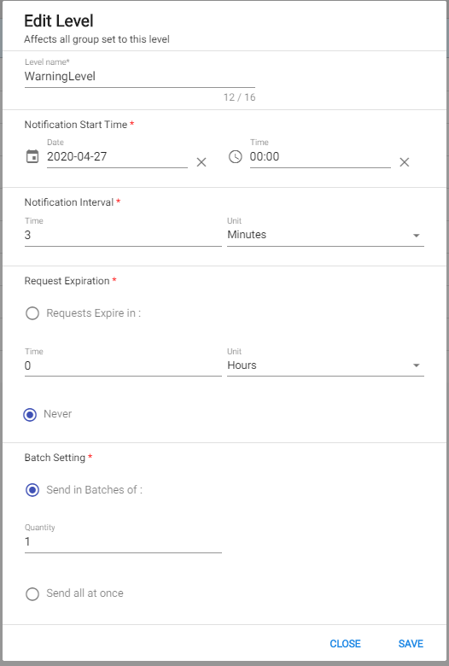The width and height of the screenshot is (449, 666).
Task: Edit the batch Quantity field
Action: (x=123, y=542)
